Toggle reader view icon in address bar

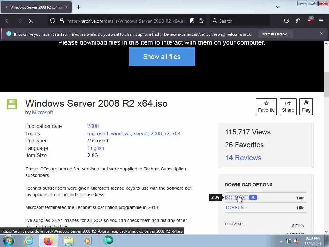192,21
